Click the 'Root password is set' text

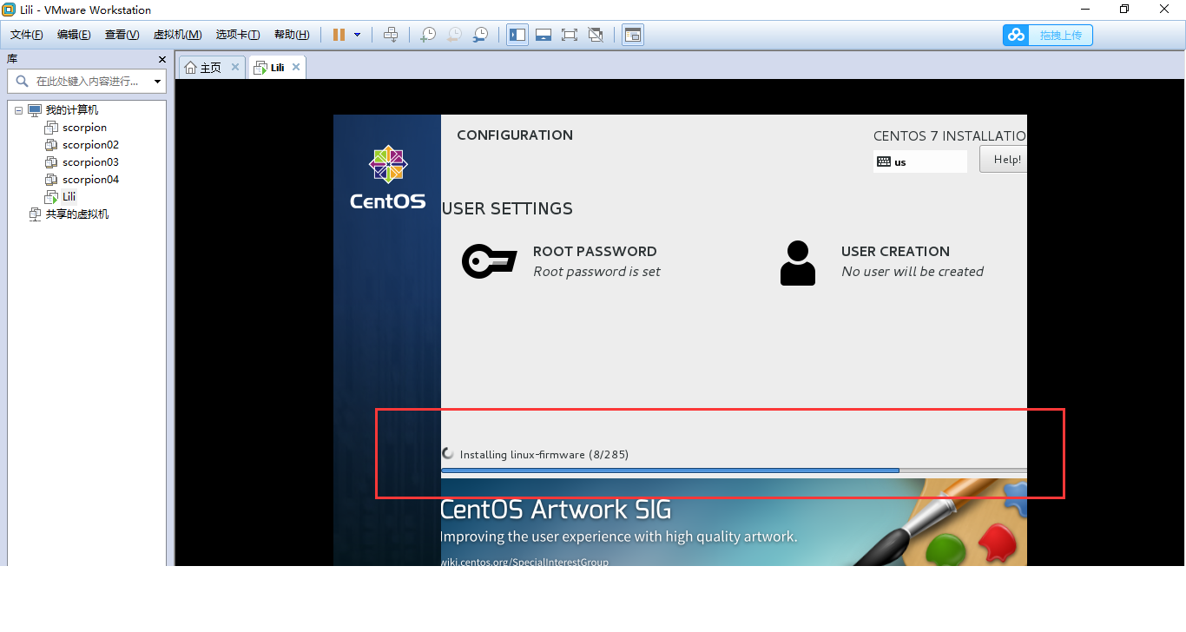pos(596,272)
